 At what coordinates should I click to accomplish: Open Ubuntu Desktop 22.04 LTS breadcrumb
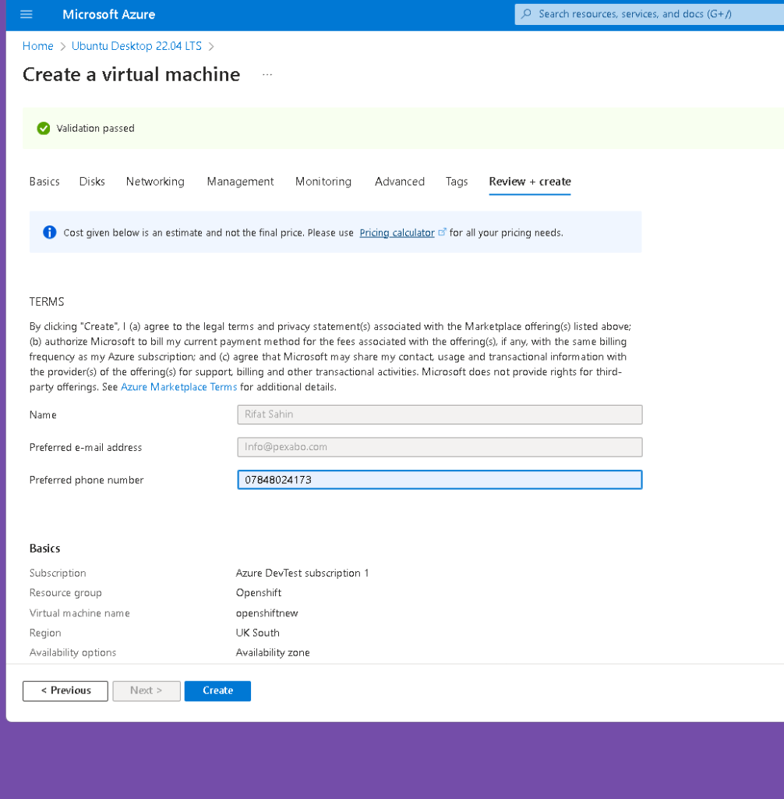(x=136, y=46)
